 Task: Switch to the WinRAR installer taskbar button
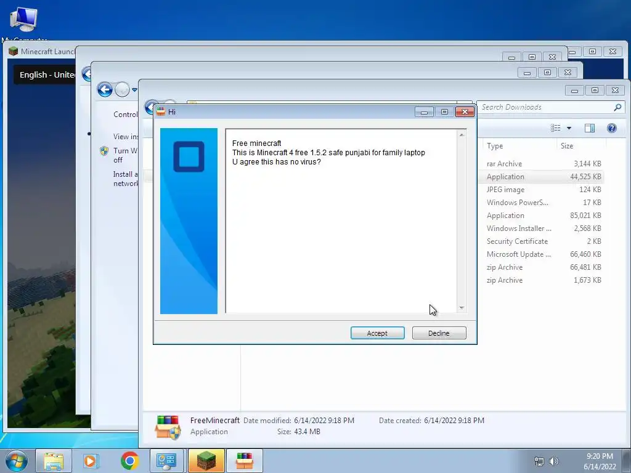[x=244, y=461]
